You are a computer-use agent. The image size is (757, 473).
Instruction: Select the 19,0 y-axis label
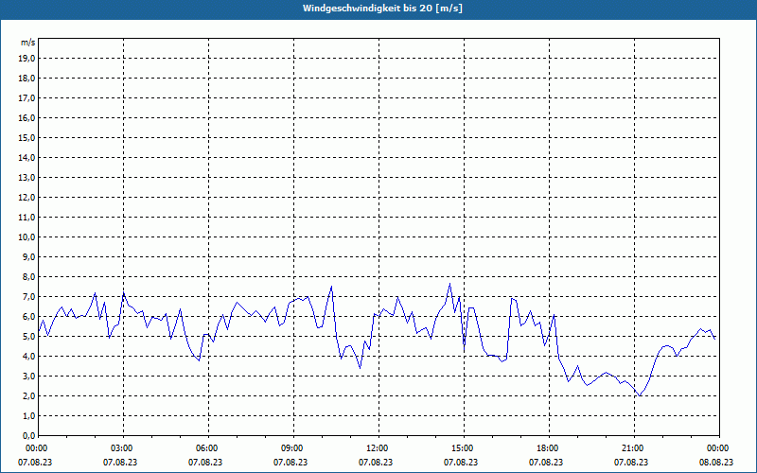[27, 59]
